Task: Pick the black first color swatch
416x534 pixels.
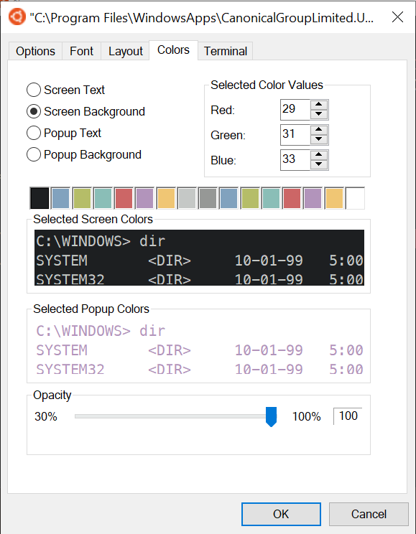Action: pos(40,198)
